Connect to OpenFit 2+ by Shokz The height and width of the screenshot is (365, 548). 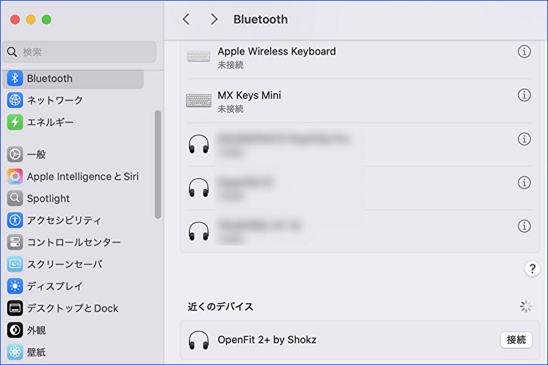516,340
